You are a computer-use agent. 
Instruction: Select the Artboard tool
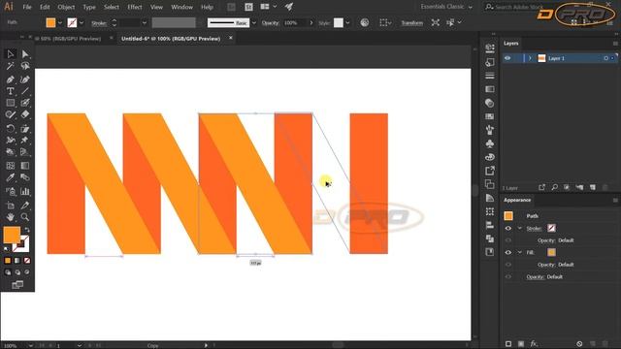click(x=11, y=206)
